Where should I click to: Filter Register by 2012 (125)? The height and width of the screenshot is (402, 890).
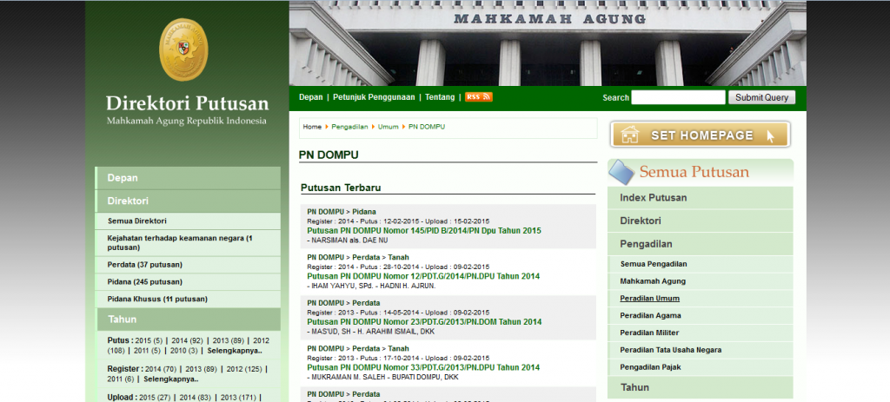click(244, 369)
